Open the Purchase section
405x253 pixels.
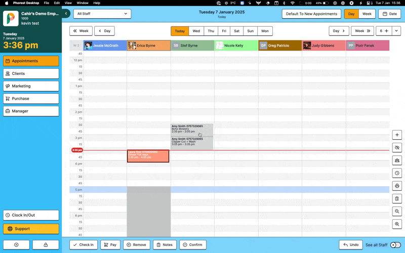coord(31,99)
